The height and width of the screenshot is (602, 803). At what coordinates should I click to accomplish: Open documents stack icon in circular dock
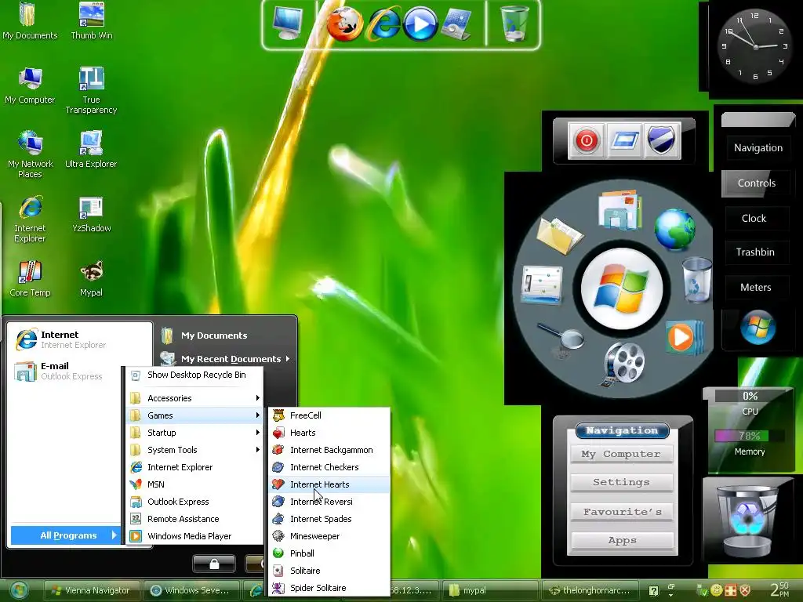[620, 209]
